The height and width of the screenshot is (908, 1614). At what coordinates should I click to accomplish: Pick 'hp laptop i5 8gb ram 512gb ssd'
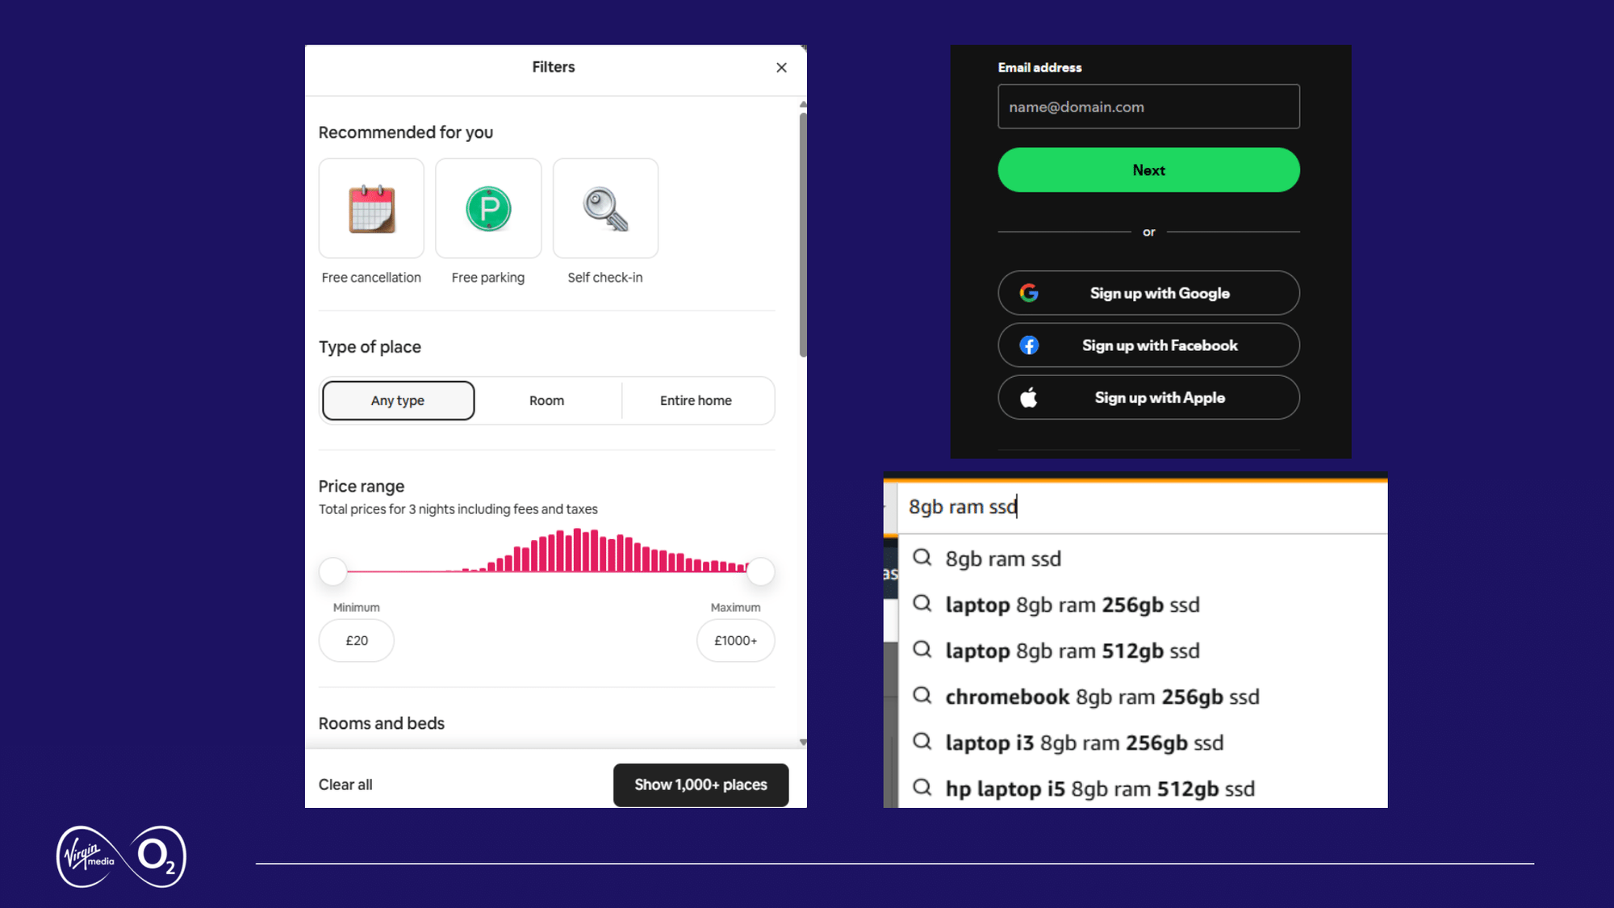tap(1101, 789)
